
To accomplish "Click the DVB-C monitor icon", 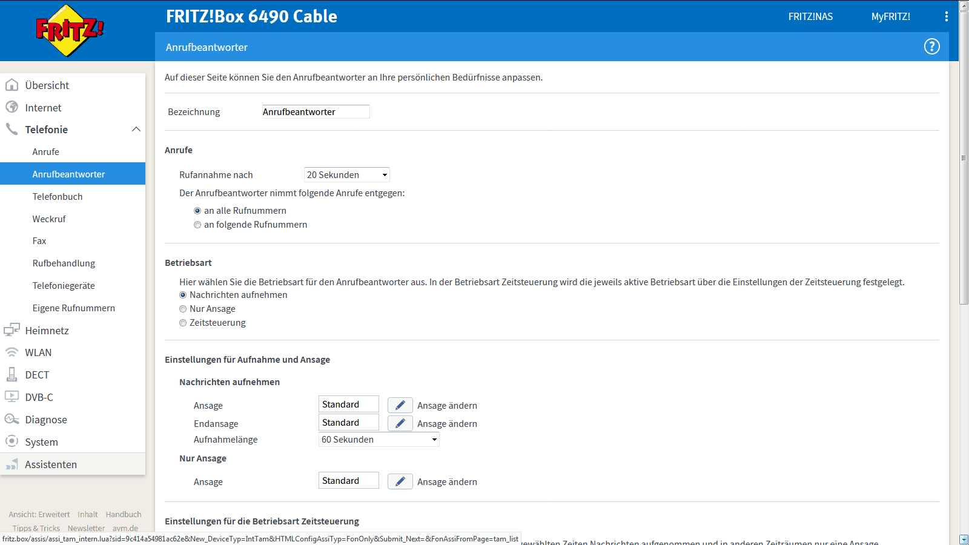I will 12,397.
